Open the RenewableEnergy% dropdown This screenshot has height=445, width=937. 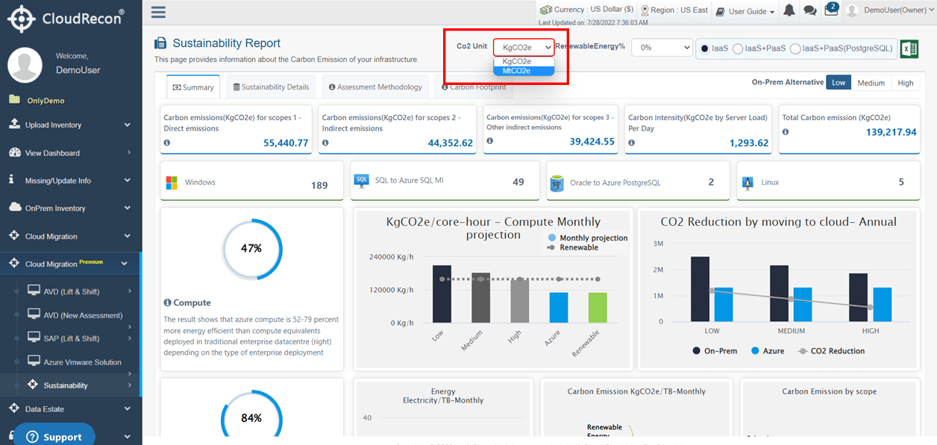point(662,47)
